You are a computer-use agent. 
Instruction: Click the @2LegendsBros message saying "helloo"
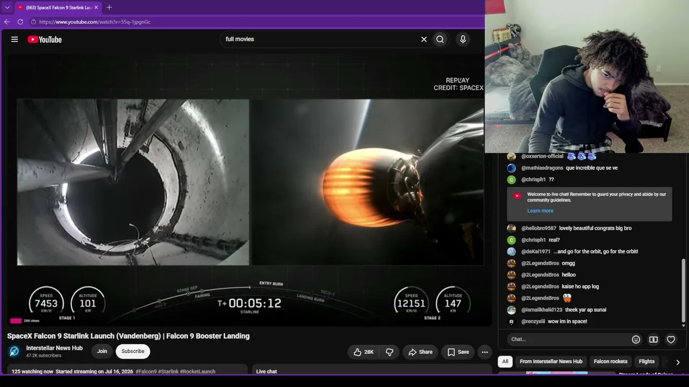pyautogui.click(x=568, y=275)
